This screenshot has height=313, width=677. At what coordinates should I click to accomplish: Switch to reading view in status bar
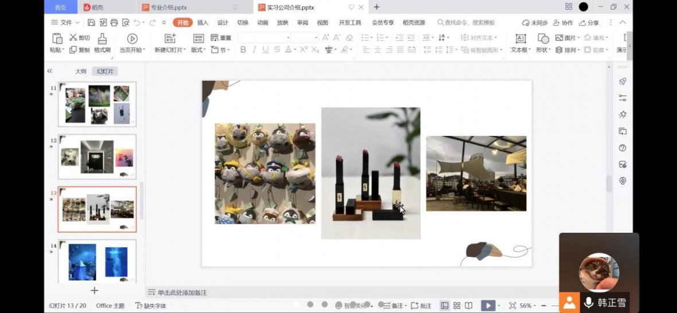[469, 306]
